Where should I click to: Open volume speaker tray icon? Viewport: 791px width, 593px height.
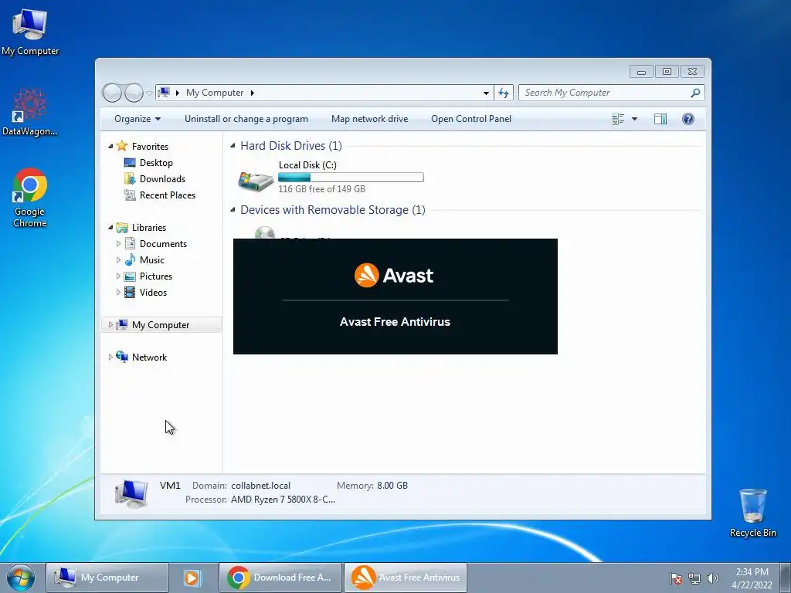click(x=712, y=578)
